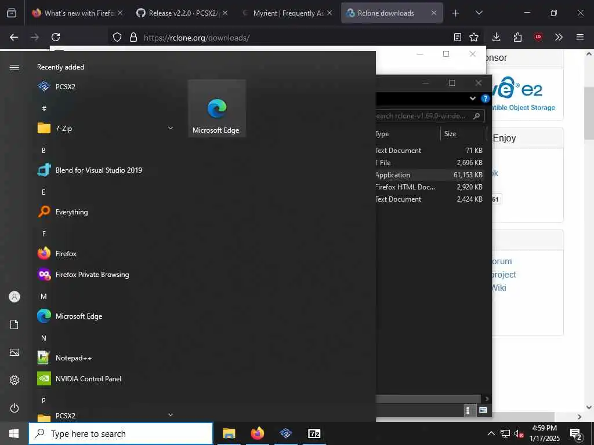This screenshot has height=445, width=594.
Task: Open File Explorer from the taskbar
Action: [x=229, y=433]
